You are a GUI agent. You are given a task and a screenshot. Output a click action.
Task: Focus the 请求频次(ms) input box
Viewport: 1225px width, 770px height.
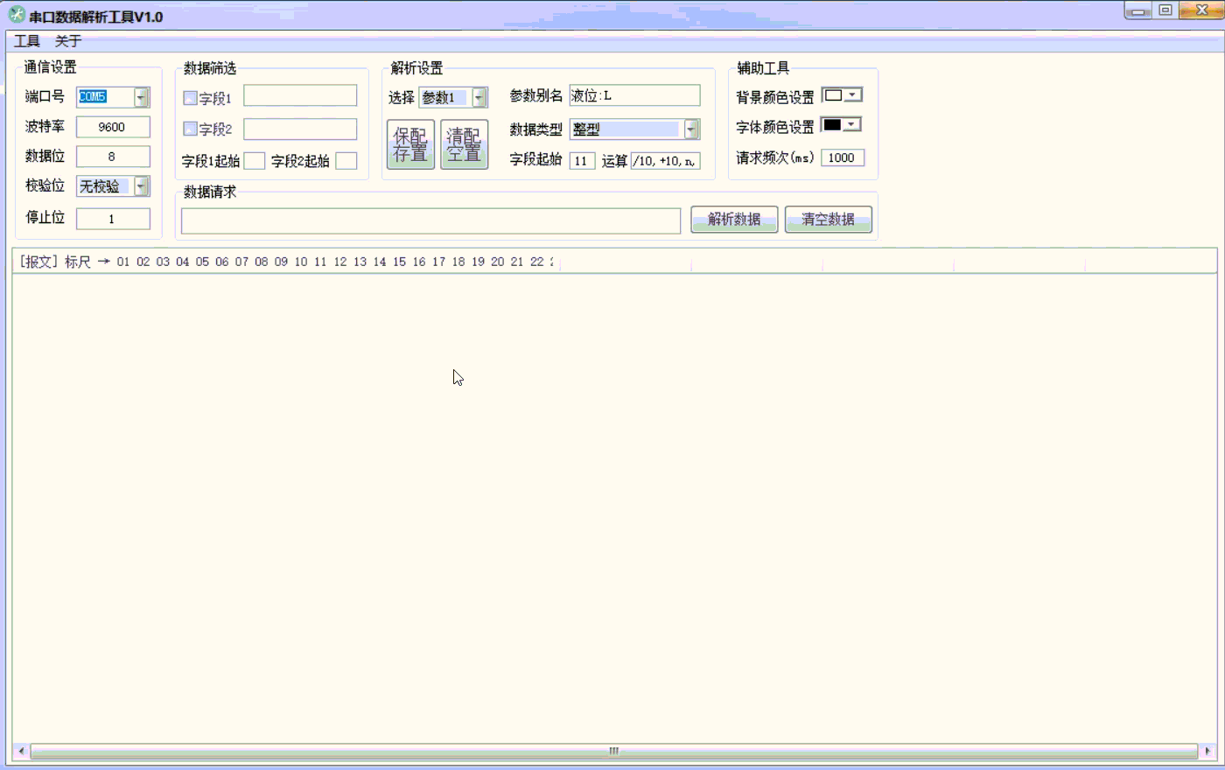[842, 157]
